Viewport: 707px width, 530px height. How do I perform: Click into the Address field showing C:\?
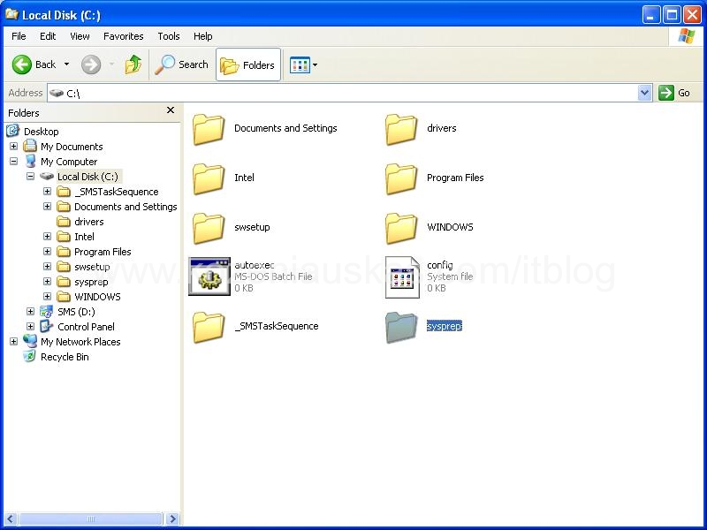pyautogui.click(x=343, y=93)
